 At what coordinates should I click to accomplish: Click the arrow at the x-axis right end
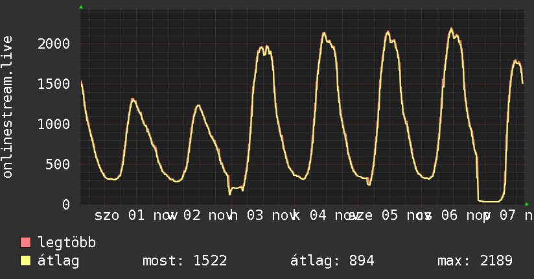[527, 204]
